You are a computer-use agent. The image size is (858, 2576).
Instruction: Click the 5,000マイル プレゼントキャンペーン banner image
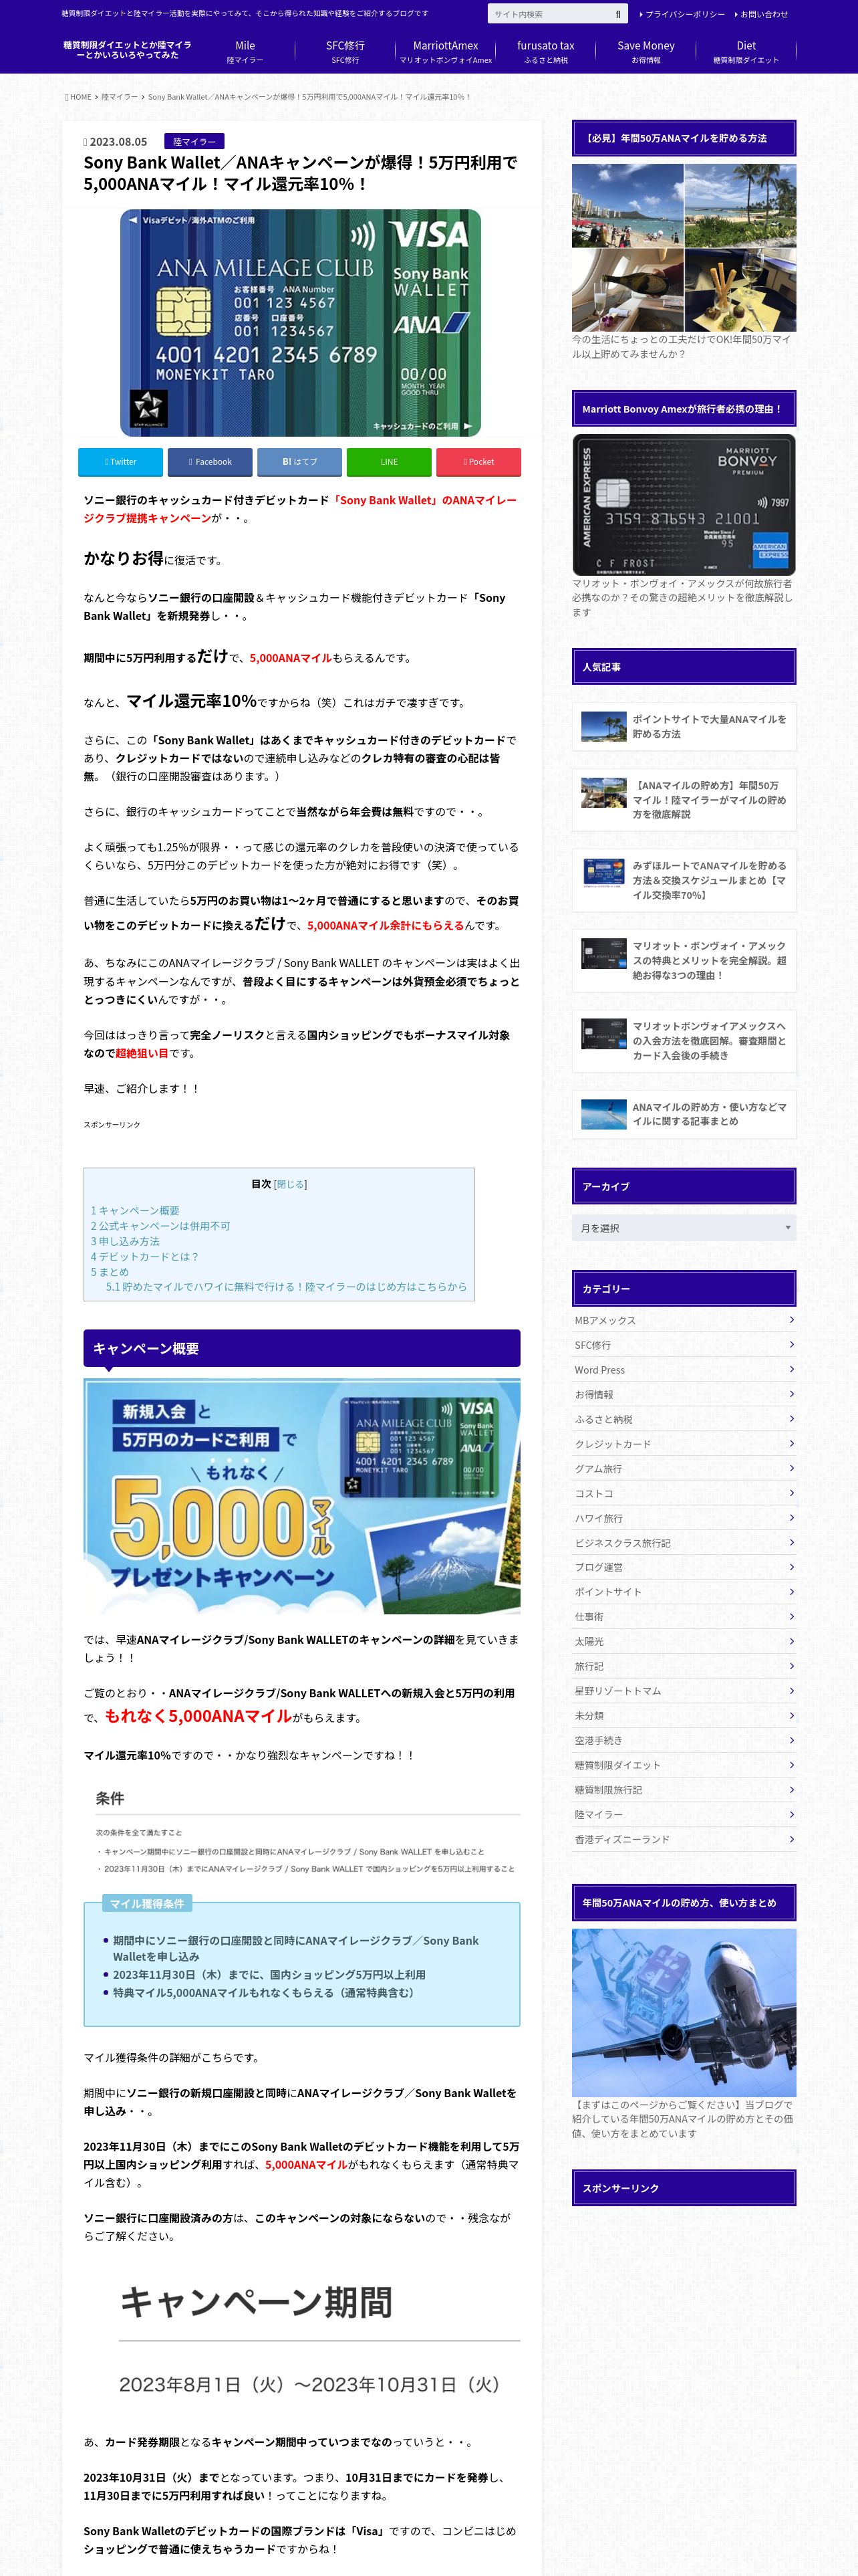pyautogui.click(x=301, y=1496)
